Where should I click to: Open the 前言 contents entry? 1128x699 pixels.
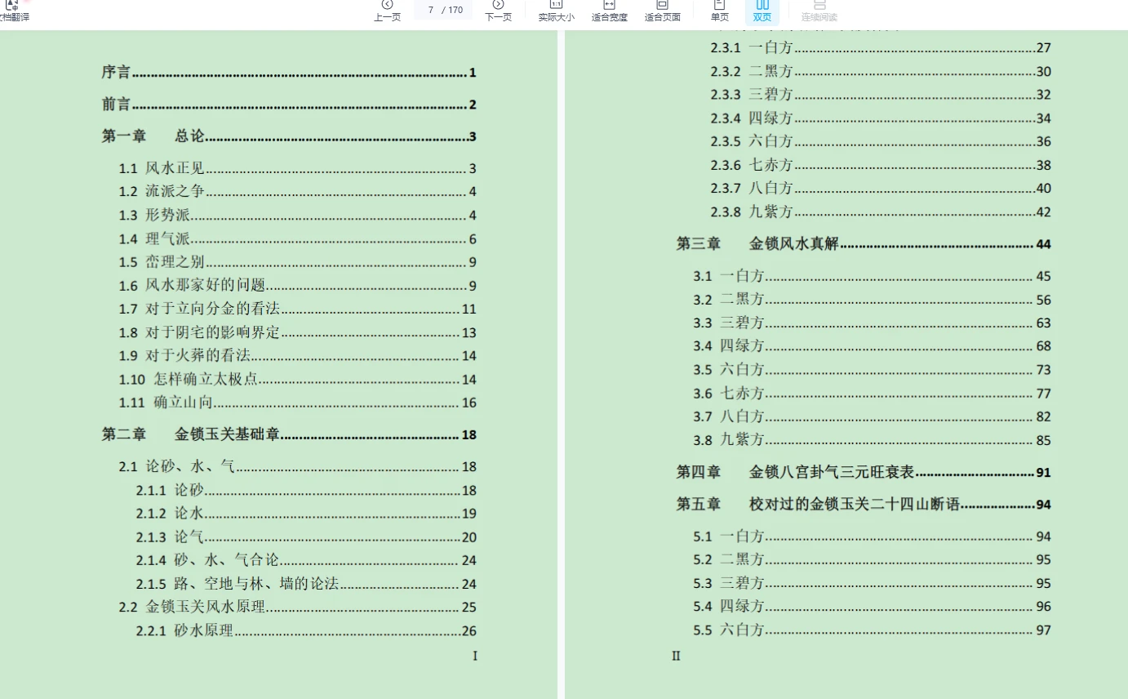(289, 105)
